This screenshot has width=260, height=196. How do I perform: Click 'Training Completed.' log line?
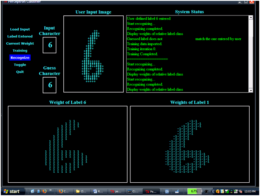[142, 54]
